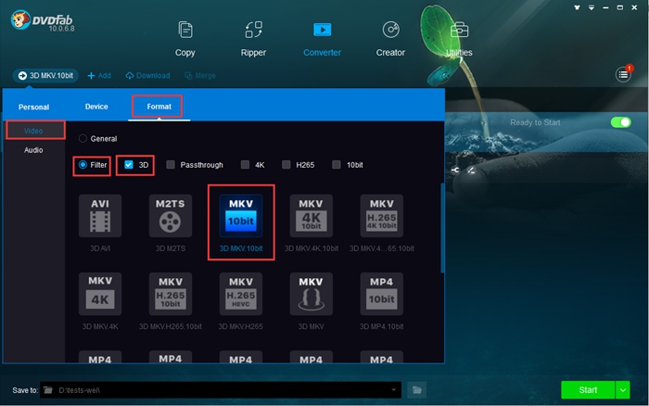Open the task queue list icon
649x406 pixels.
pyautogui.click(x=623, y=74)
